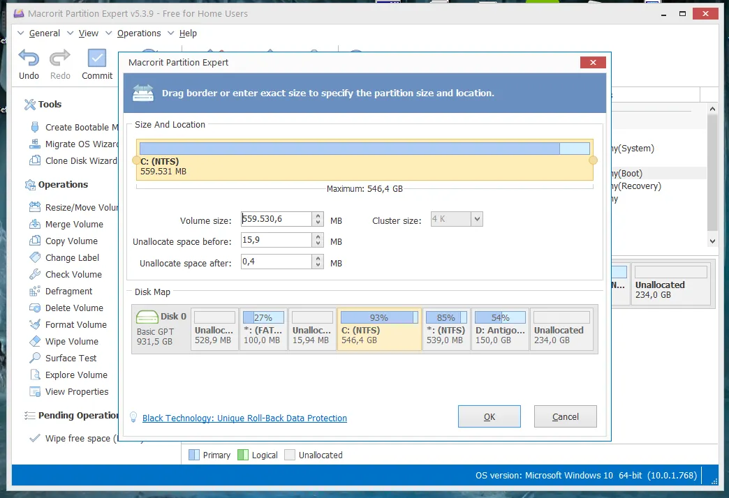This screenshot has height=498, width=729.
Task: Open the Cluster size dropdown
Action: point(477,220)
